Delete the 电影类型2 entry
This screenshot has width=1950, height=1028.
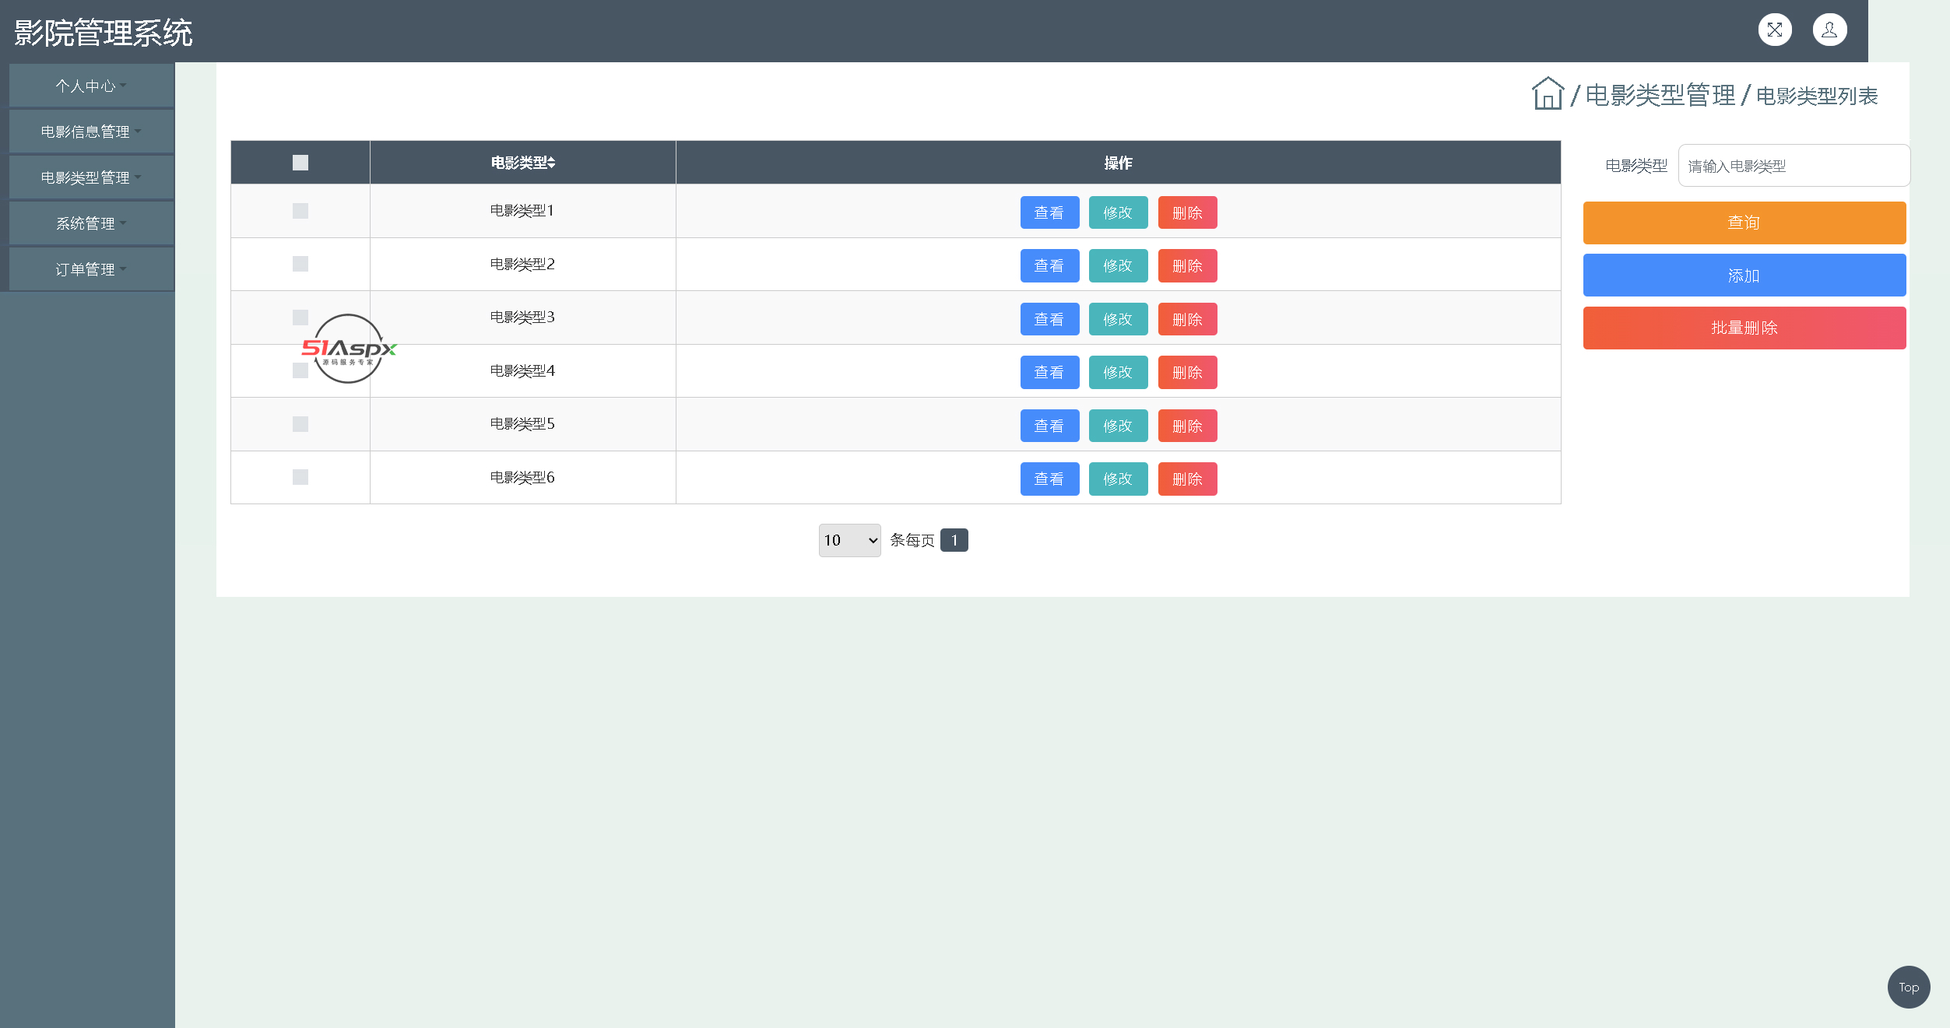coord(1187,266)
